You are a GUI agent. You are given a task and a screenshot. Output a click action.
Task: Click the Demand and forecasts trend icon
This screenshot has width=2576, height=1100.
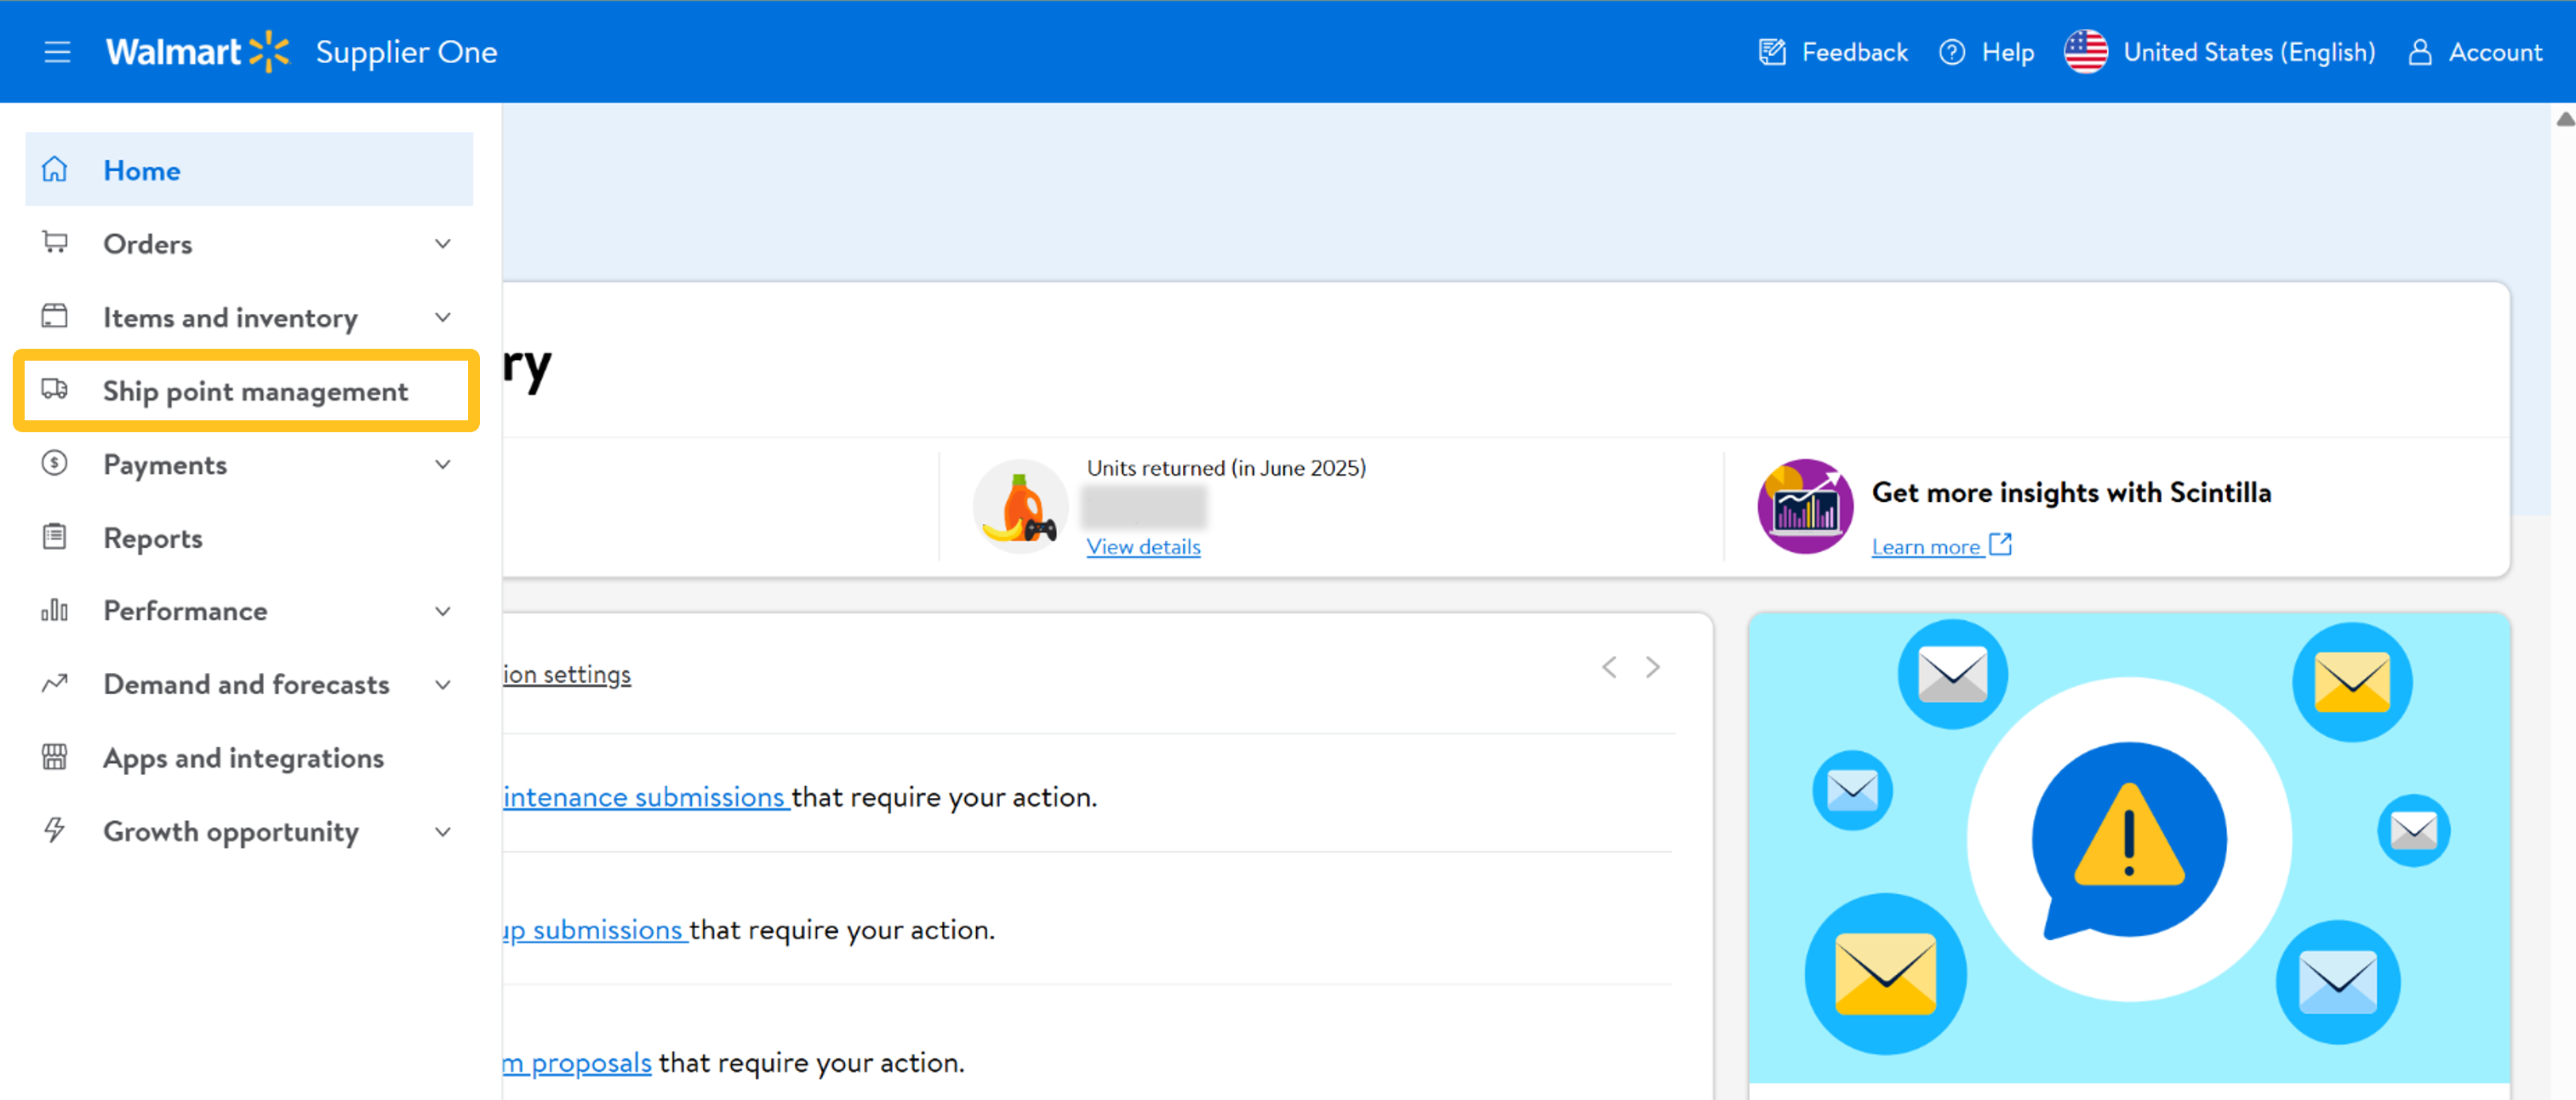point(55,684)
